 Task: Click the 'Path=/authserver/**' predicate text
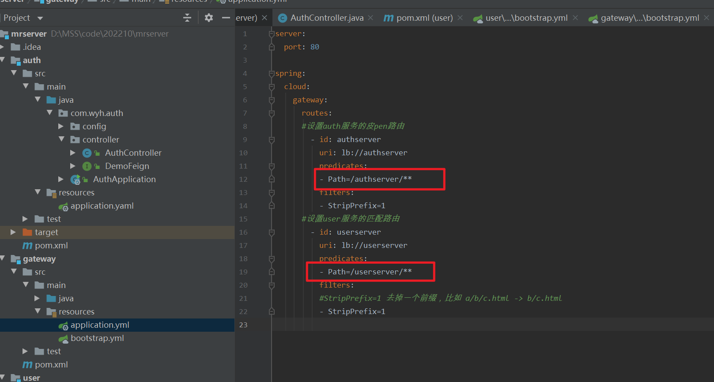[370, 180]
